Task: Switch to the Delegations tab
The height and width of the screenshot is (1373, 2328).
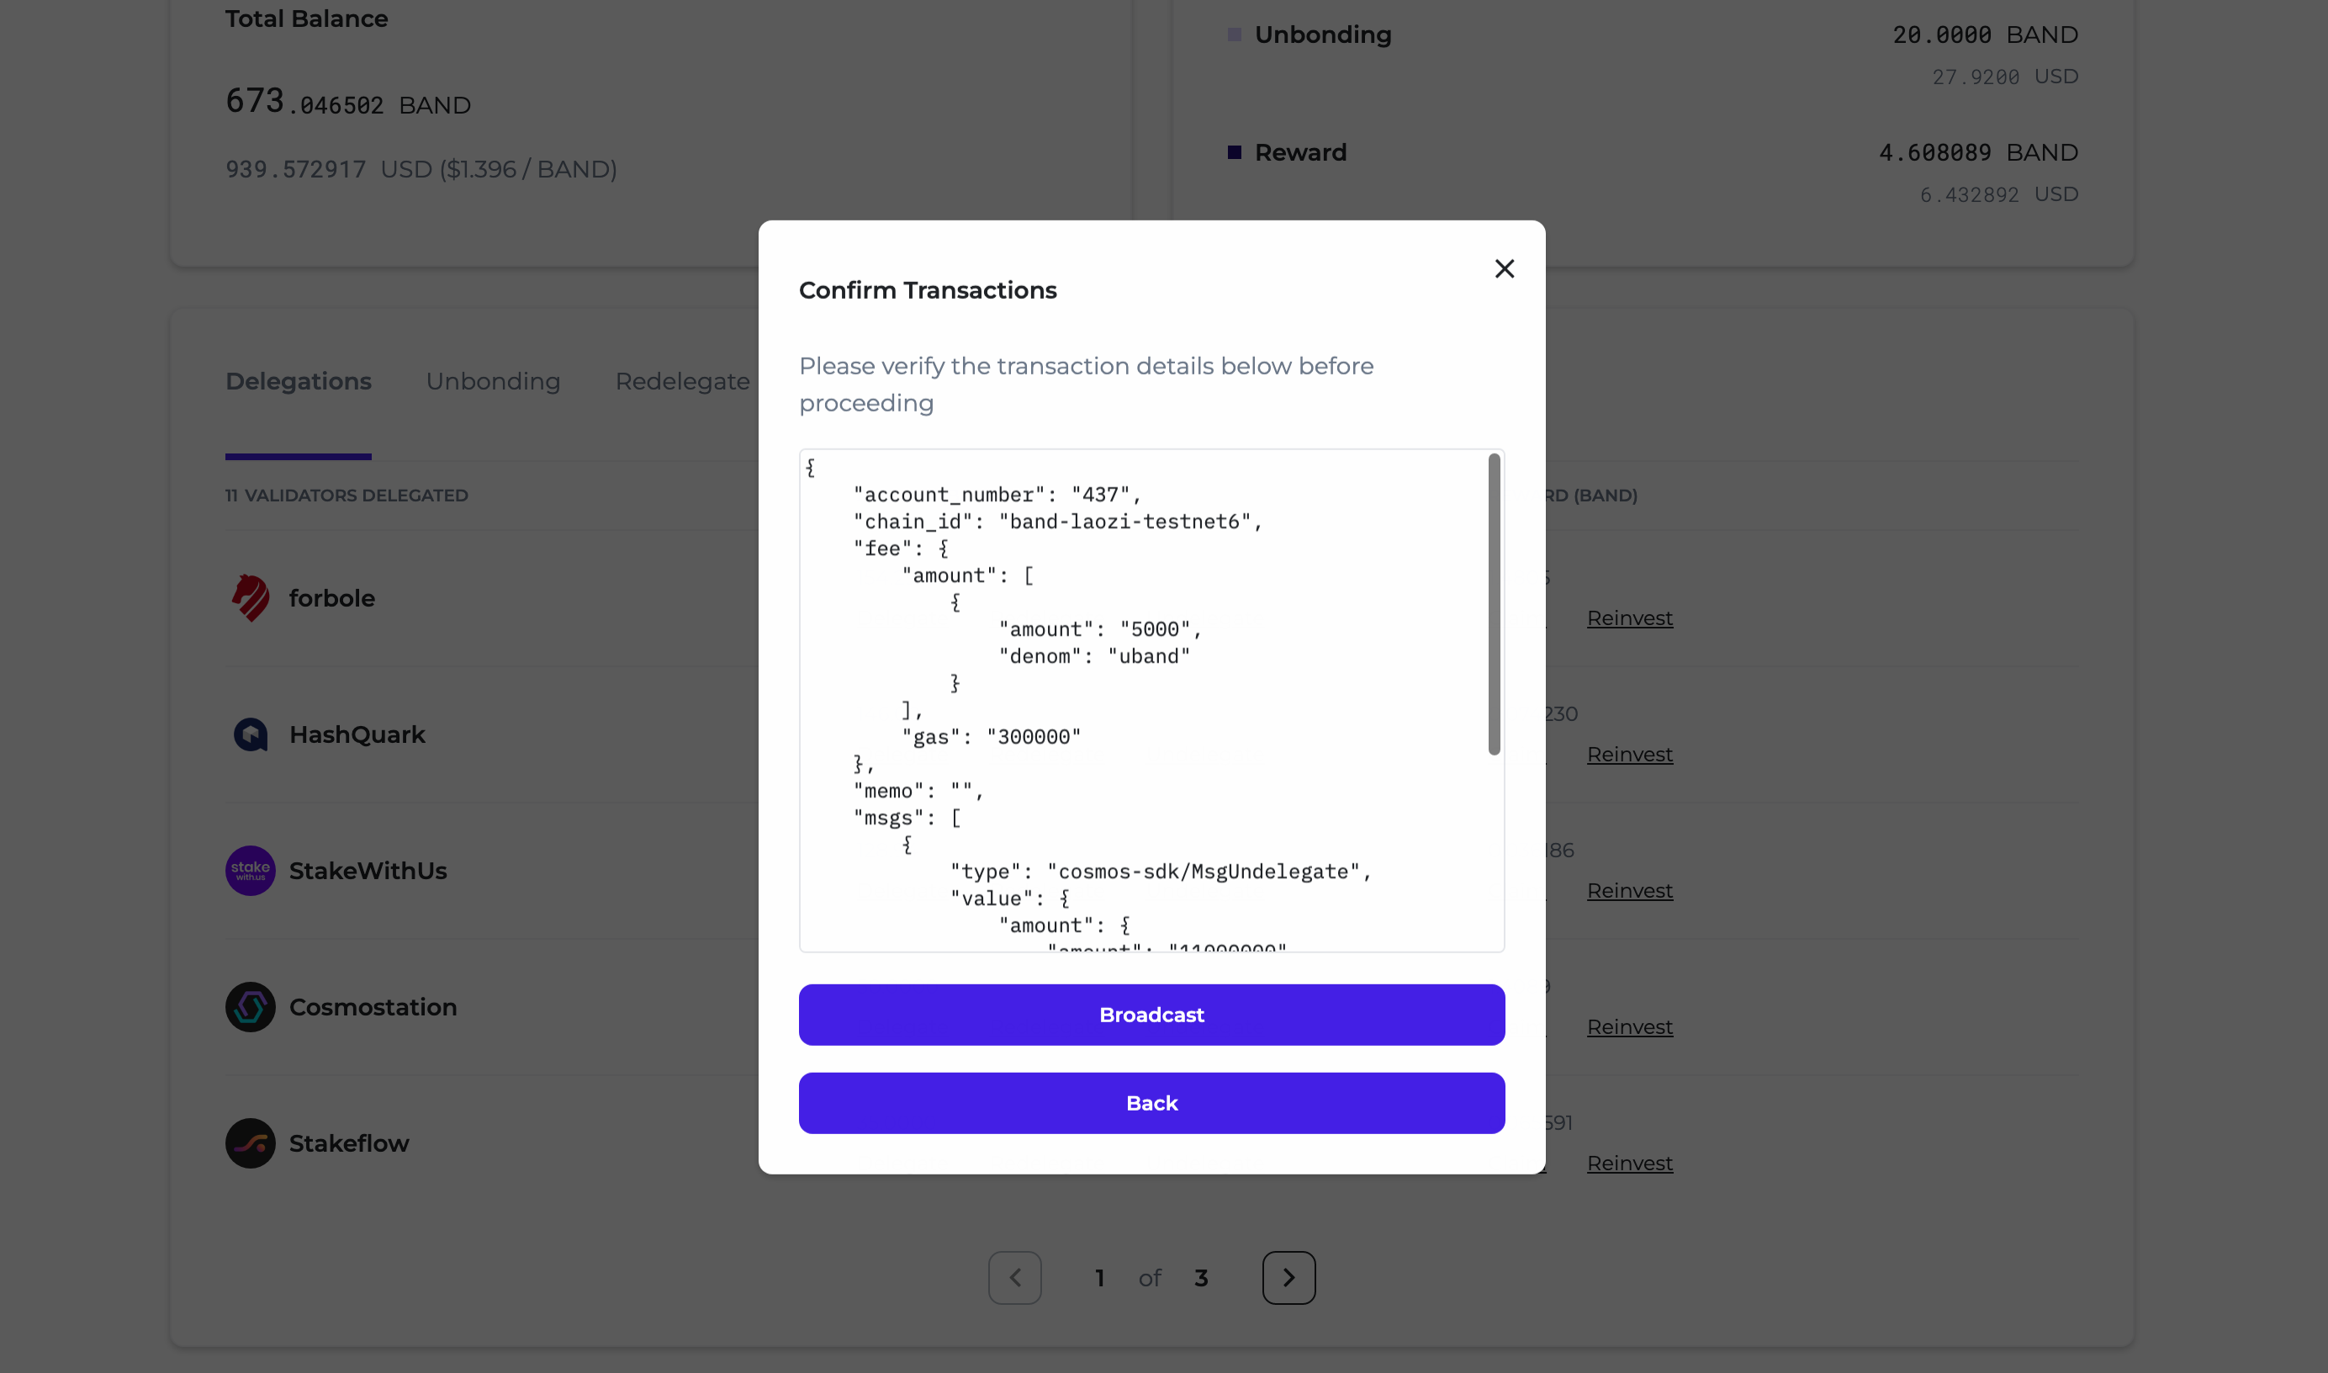Action: (298, 381)
